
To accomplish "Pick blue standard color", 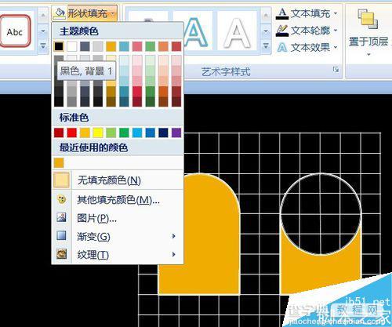I will [151, 133].
